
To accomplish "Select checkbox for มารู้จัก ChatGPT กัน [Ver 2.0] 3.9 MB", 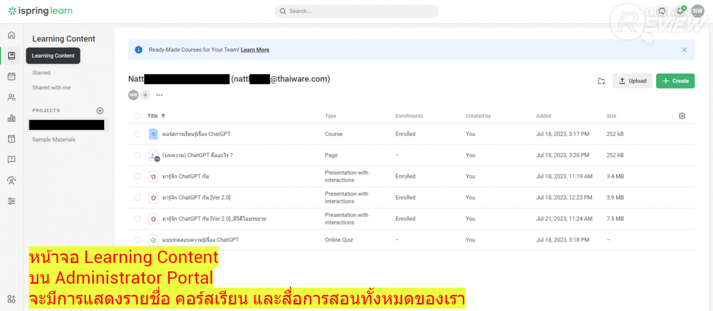I will point(137,198).
